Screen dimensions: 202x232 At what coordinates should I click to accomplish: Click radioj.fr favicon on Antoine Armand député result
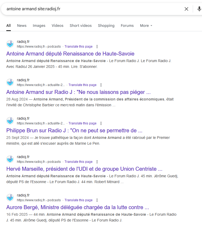coord(10,44)
